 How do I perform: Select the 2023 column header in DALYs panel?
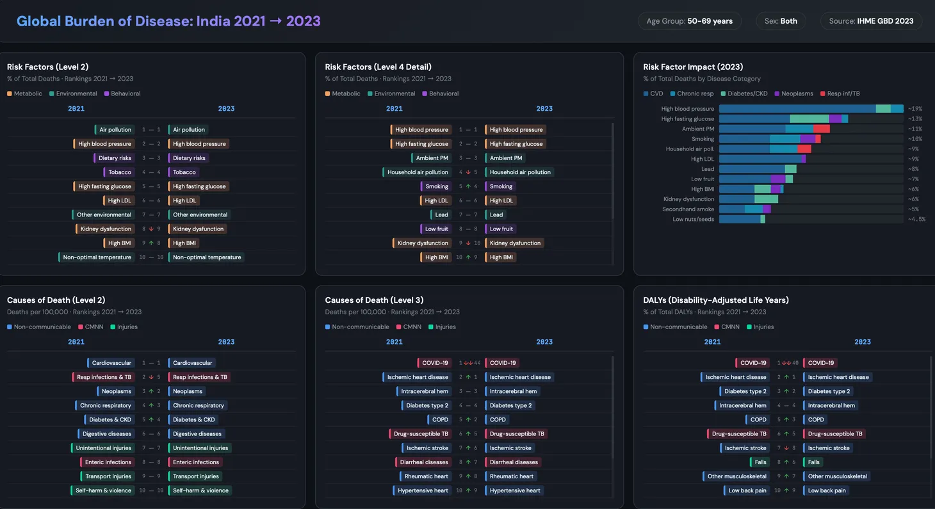click(863, 341)
